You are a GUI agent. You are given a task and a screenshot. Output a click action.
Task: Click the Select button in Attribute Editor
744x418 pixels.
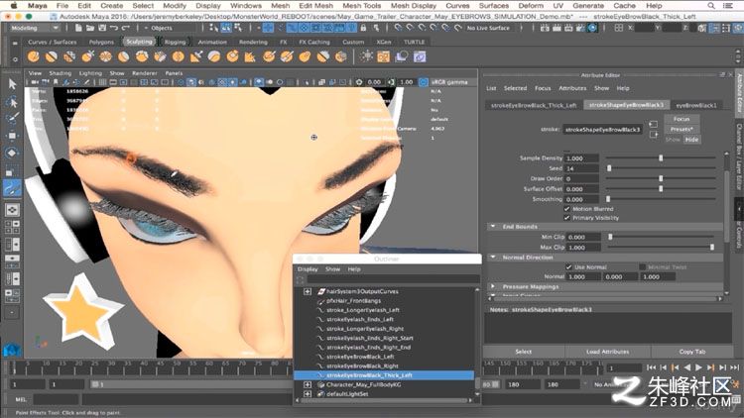click(524, 352)
